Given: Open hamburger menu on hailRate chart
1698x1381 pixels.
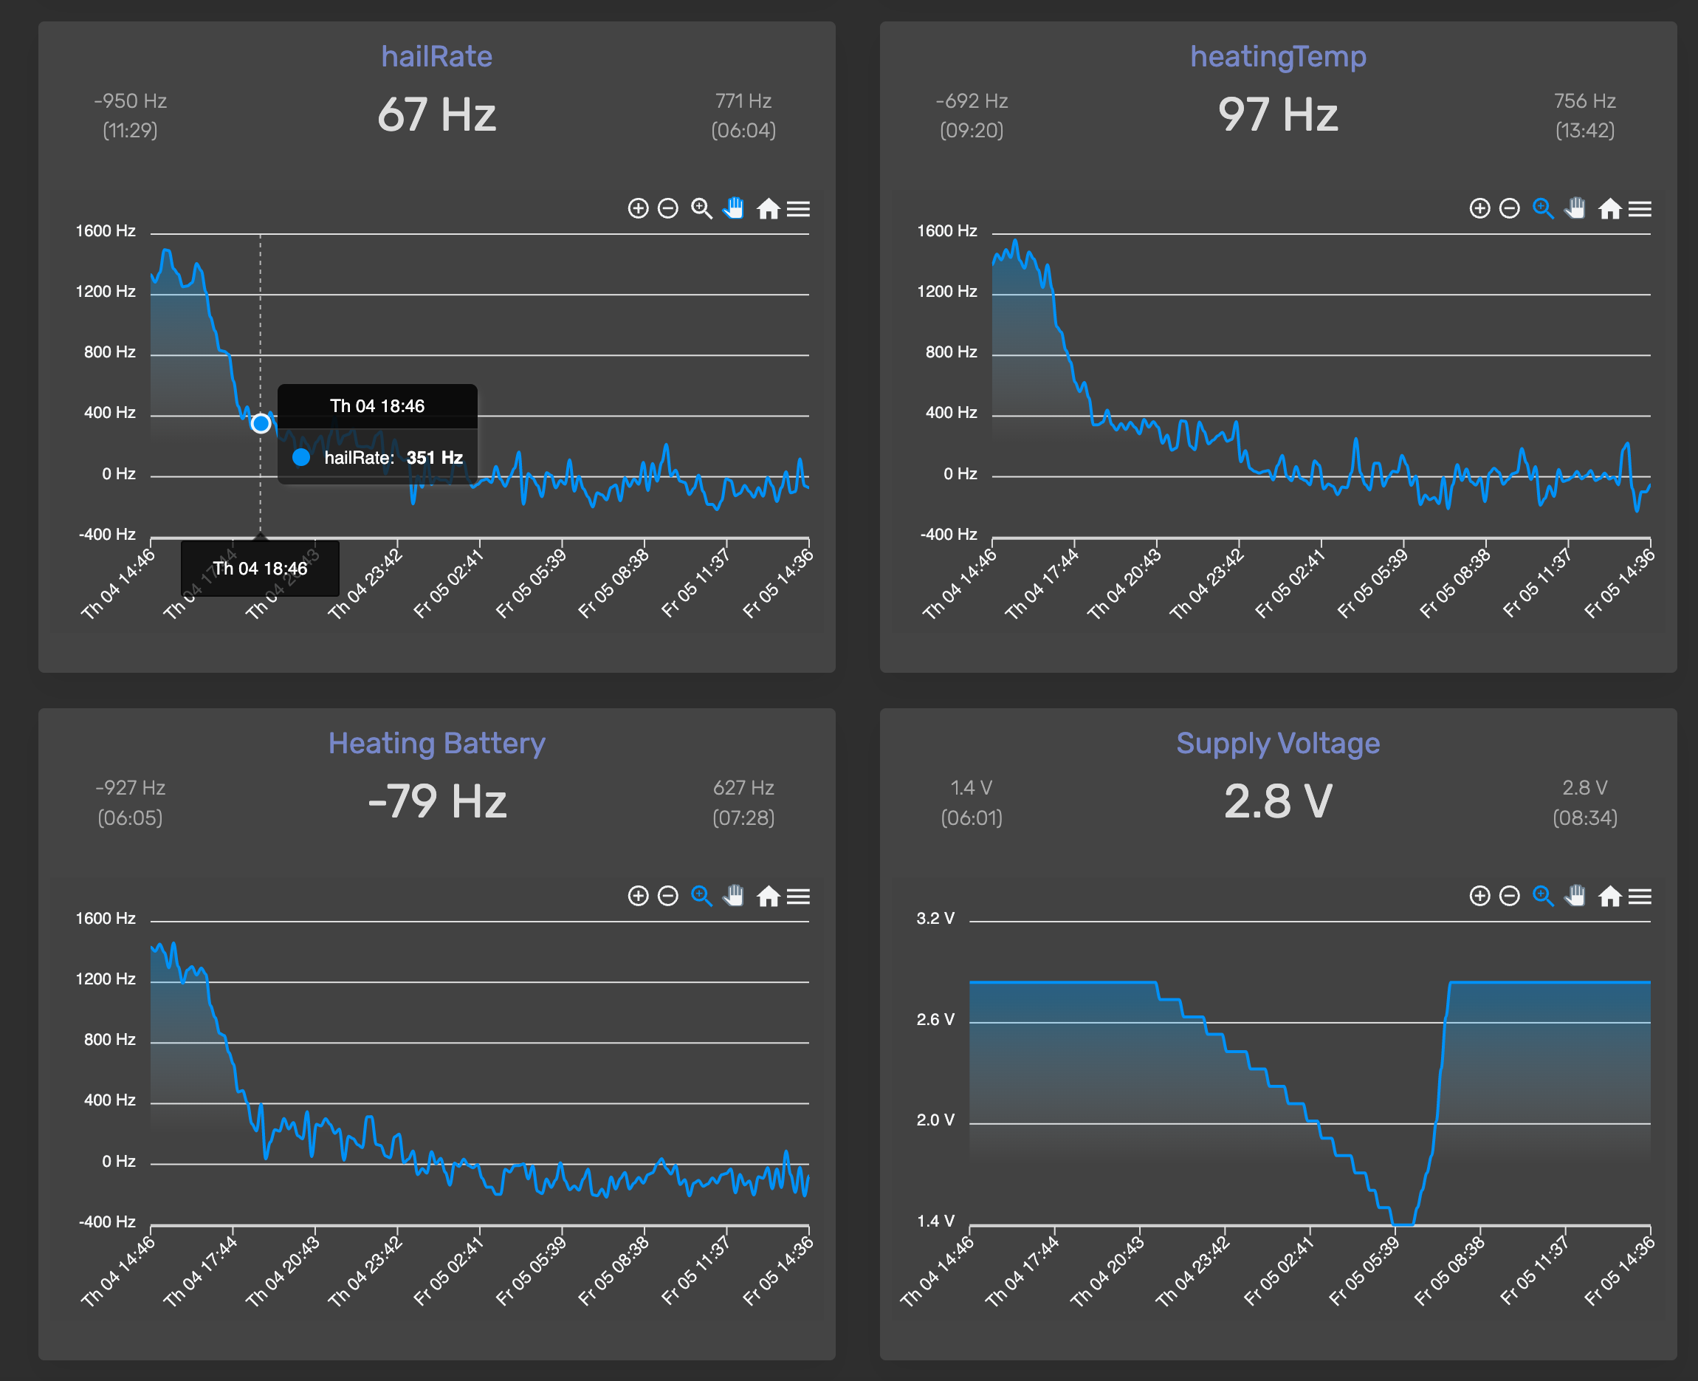Looking at the screenshot, I should 799,208.
